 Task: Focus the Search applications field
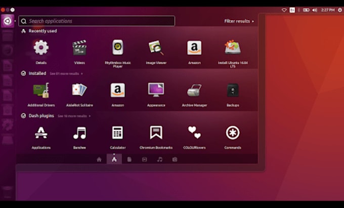[x=97, y=21]
